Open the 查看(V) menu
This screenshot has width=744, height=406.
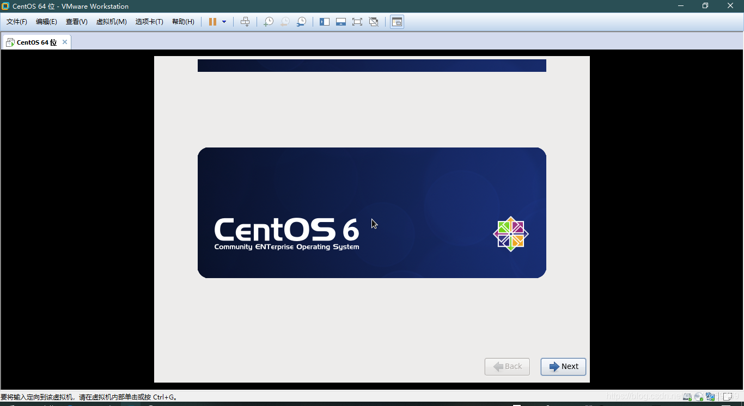(x=77, y=22)
